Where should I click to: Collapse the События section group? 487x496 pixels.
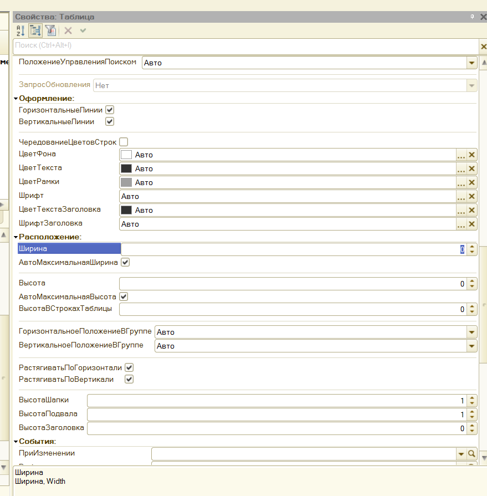pos(16,442)
